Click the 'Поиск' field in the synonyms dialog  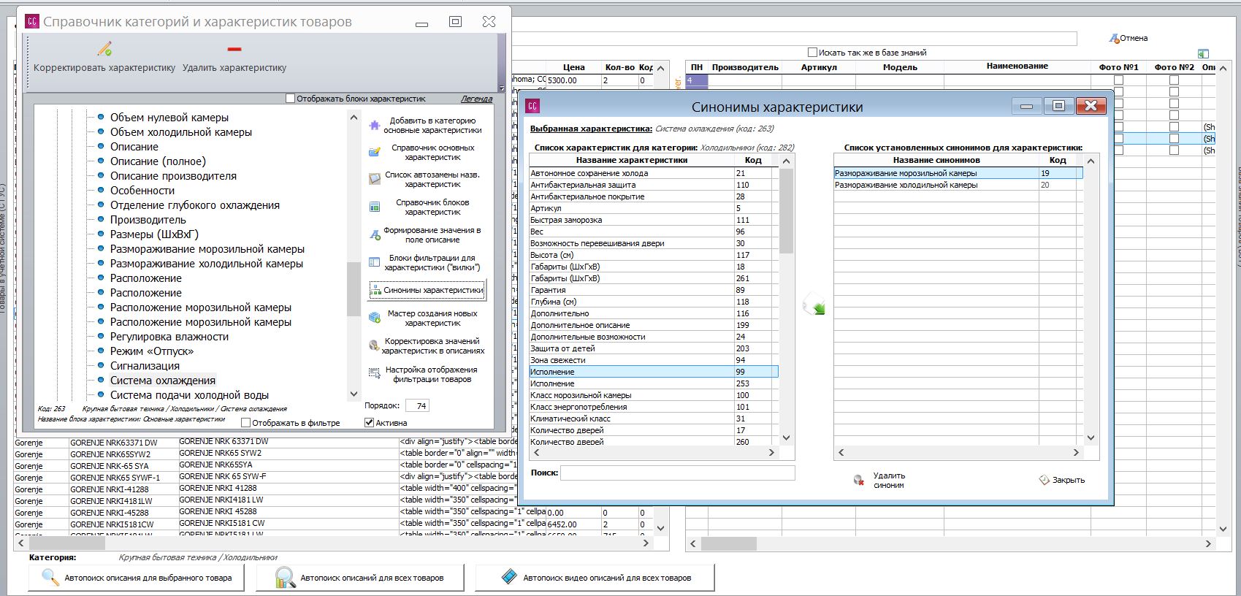point(677,473)
